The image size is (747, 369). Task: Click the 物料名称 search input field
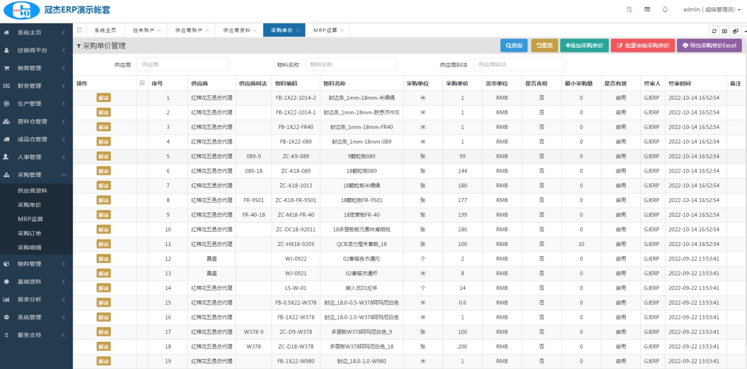[x=351, y=65]
